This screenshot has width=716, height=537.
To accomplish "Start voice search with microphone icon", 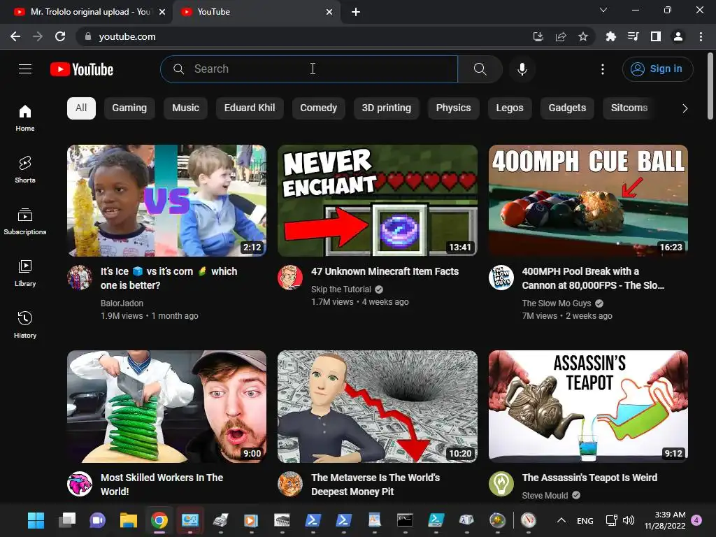I will point(522,69).
